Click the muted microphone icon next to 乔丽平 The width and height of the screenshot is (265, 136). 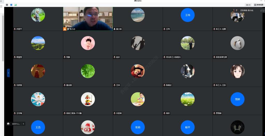point(15,29)
